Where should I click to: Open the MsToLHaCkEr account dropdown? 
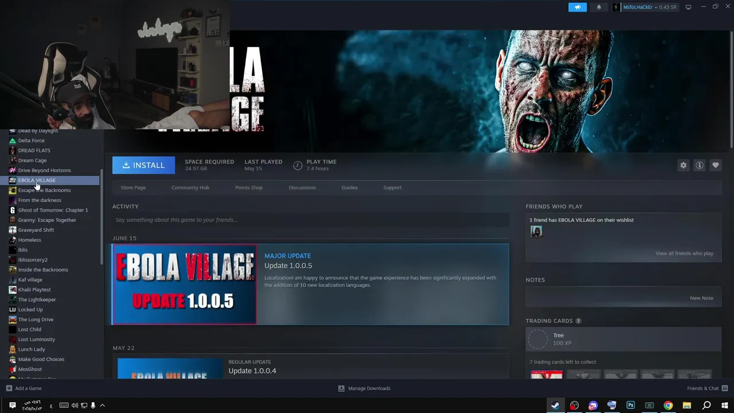pyautogui.click(x=645, y=7)
